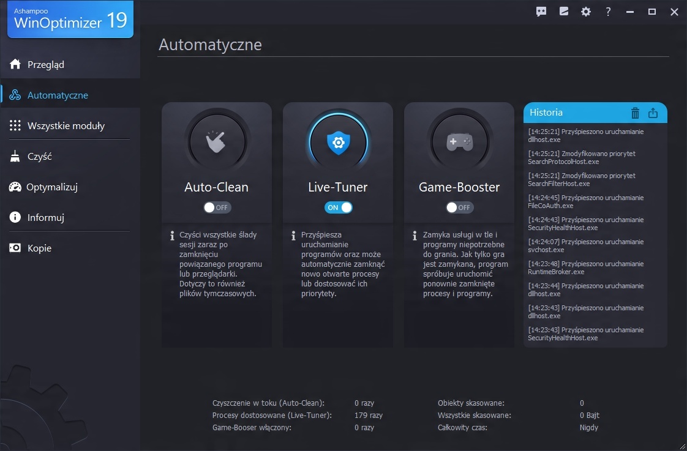Minimize the WinOptimizer window
Viewport: 687px width, 451px height.
pyautogui.click(x=630, y=12)
